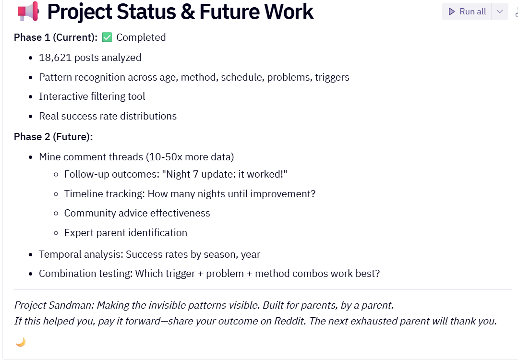518x360 pixels.
Task: Click the partially visible icon right of Run all
Action: pos(516,12)
